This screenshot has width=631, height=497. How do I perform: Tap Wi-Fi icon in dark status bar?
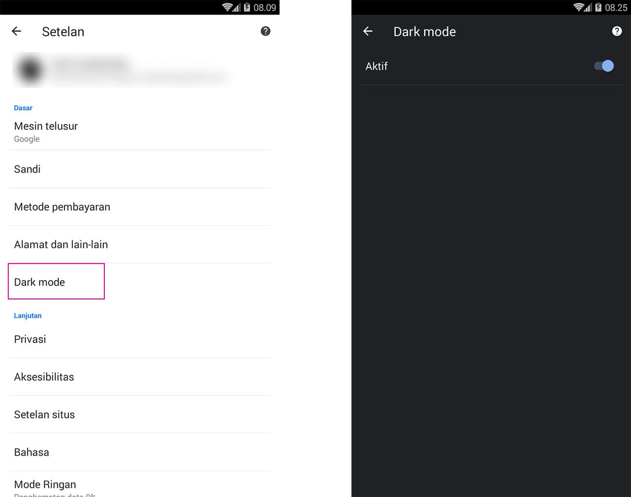point(578,7)
